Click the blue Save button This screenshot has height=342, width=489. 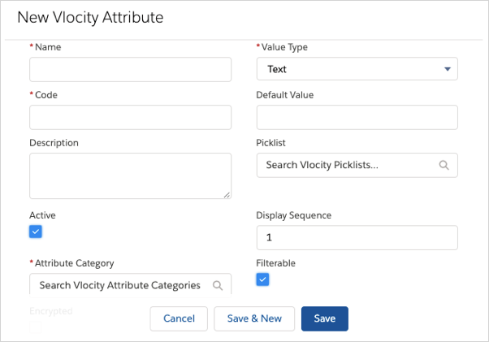(325, 318)
